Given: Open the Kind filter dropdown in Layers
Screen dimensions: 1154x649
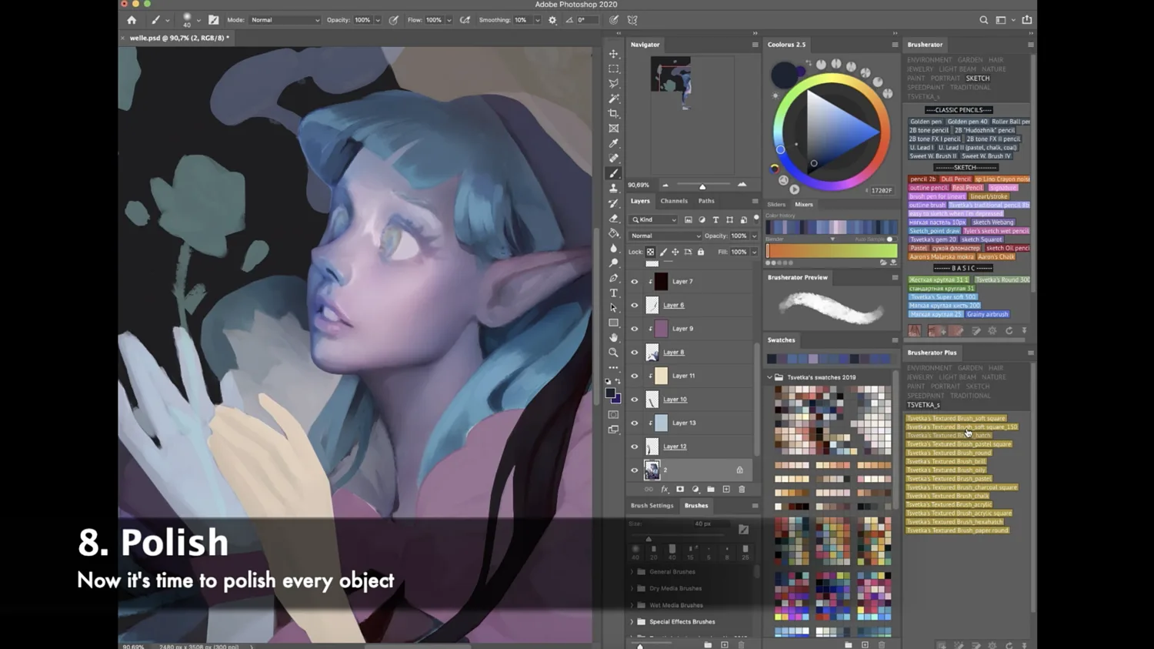Looking at the screenshot, I should [652, 219].
